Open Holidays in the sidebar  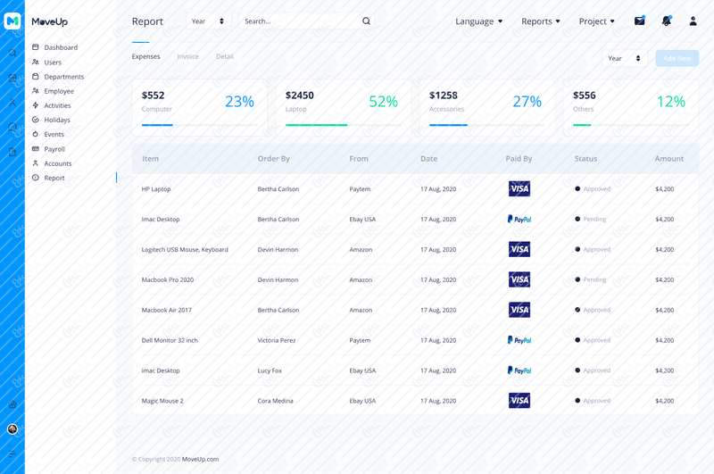pyautogui.click(x=57, y=121)
